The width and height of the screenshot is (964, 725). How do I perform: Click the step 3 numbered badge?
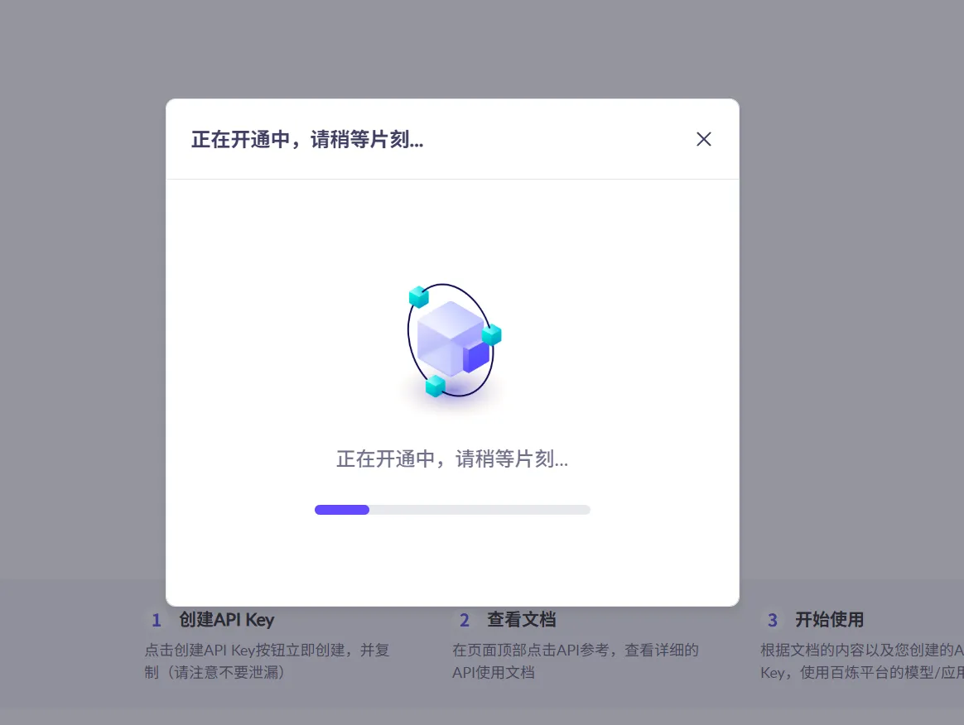[772, 619]
